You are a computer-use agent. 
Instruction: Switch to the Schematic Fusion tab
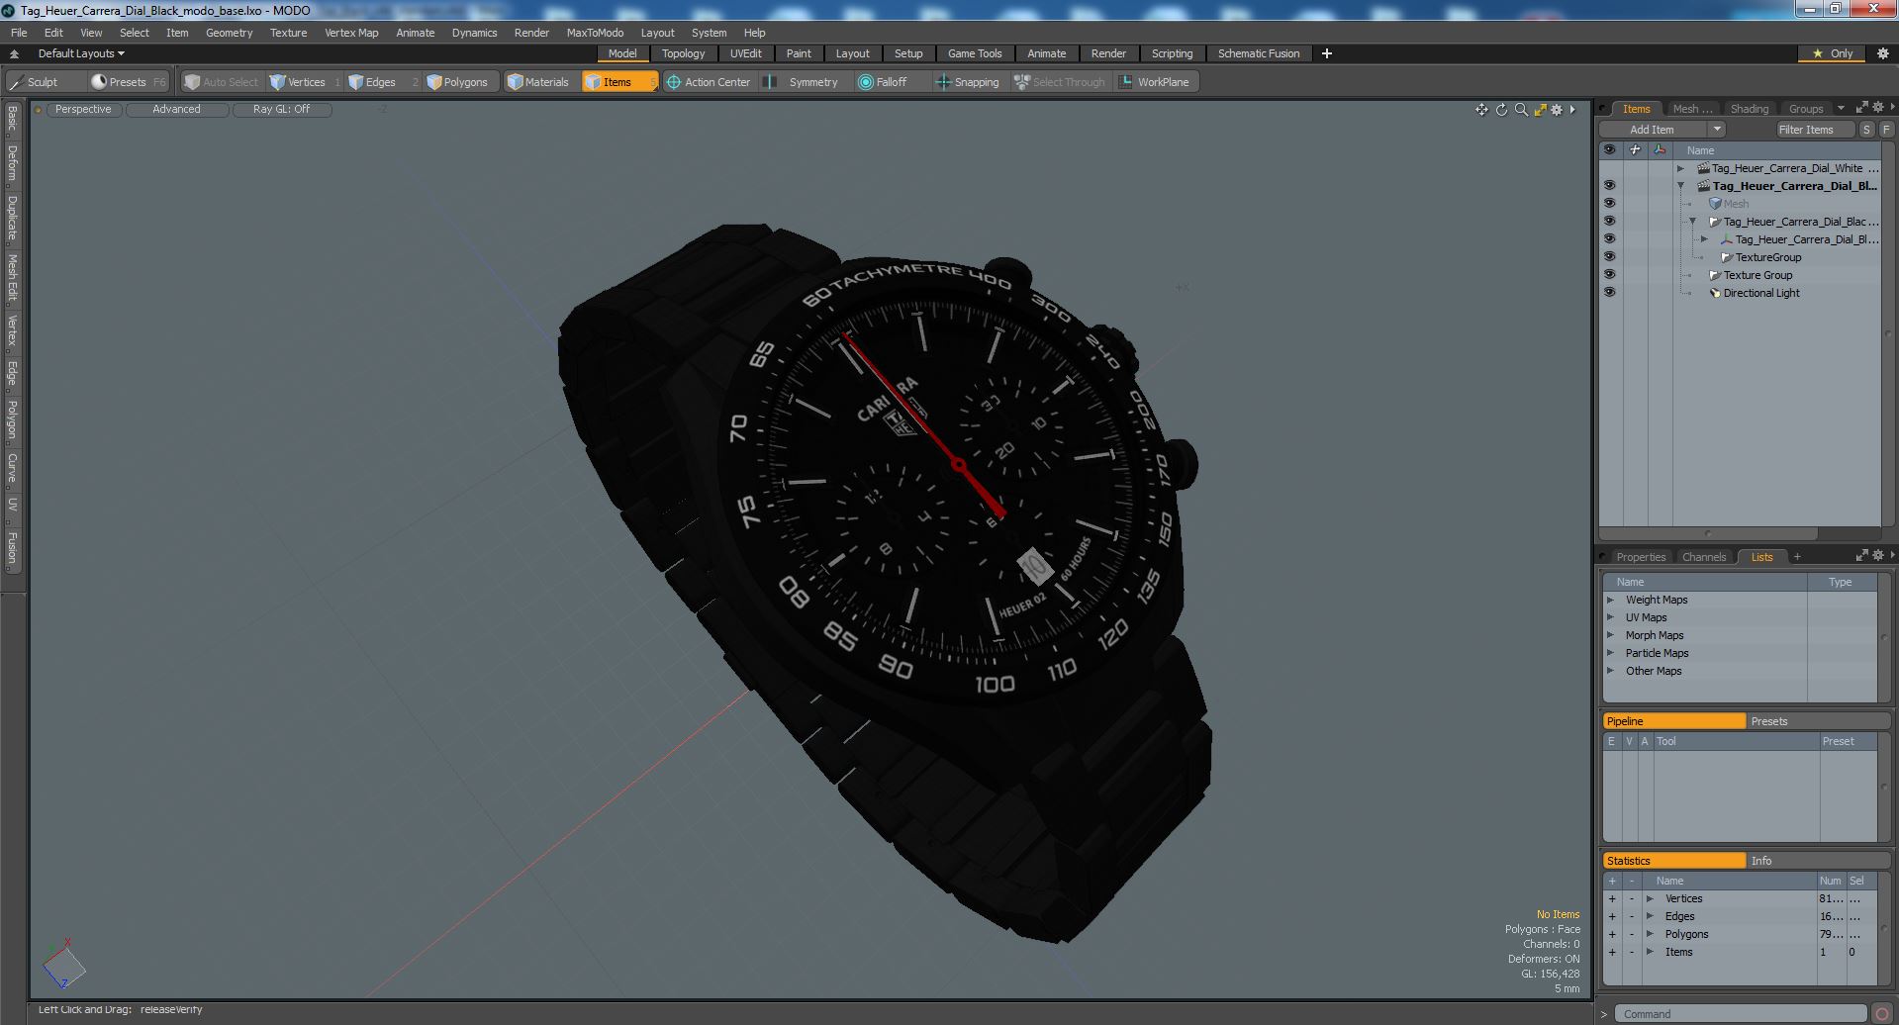point(1259,53)
